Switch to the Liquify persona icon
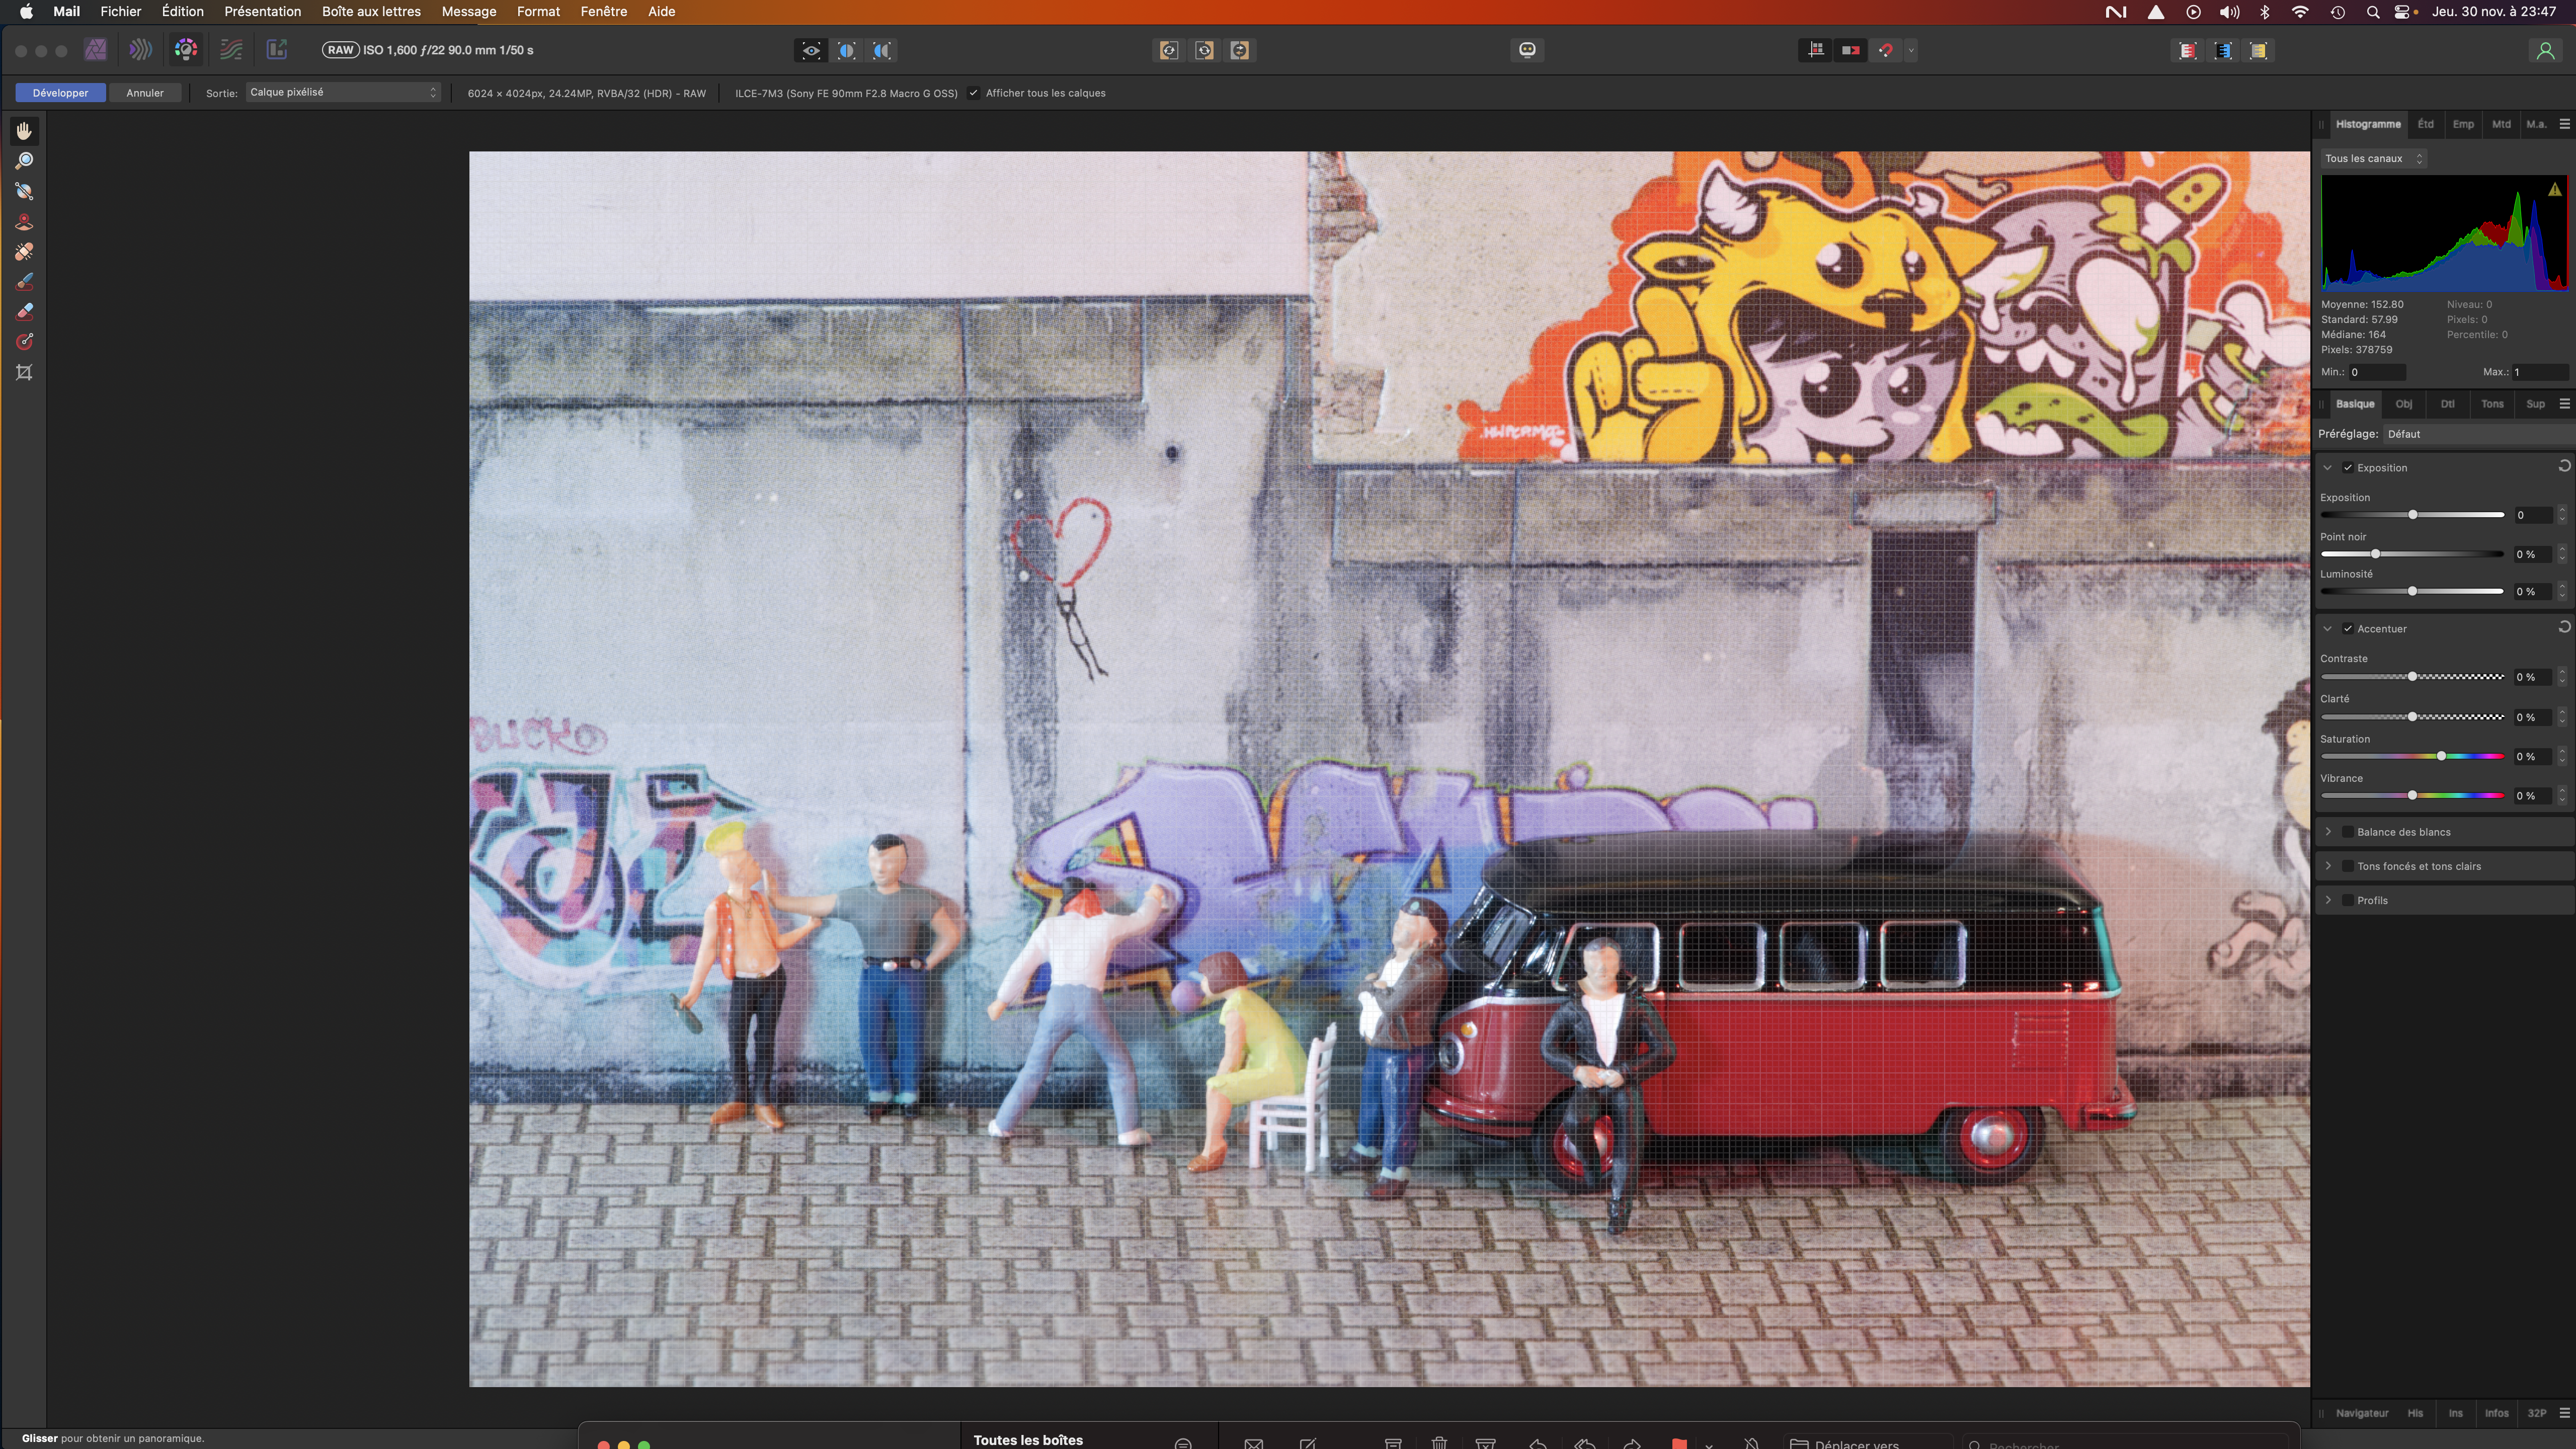The image size is (2576, 1449). [140, 49]
